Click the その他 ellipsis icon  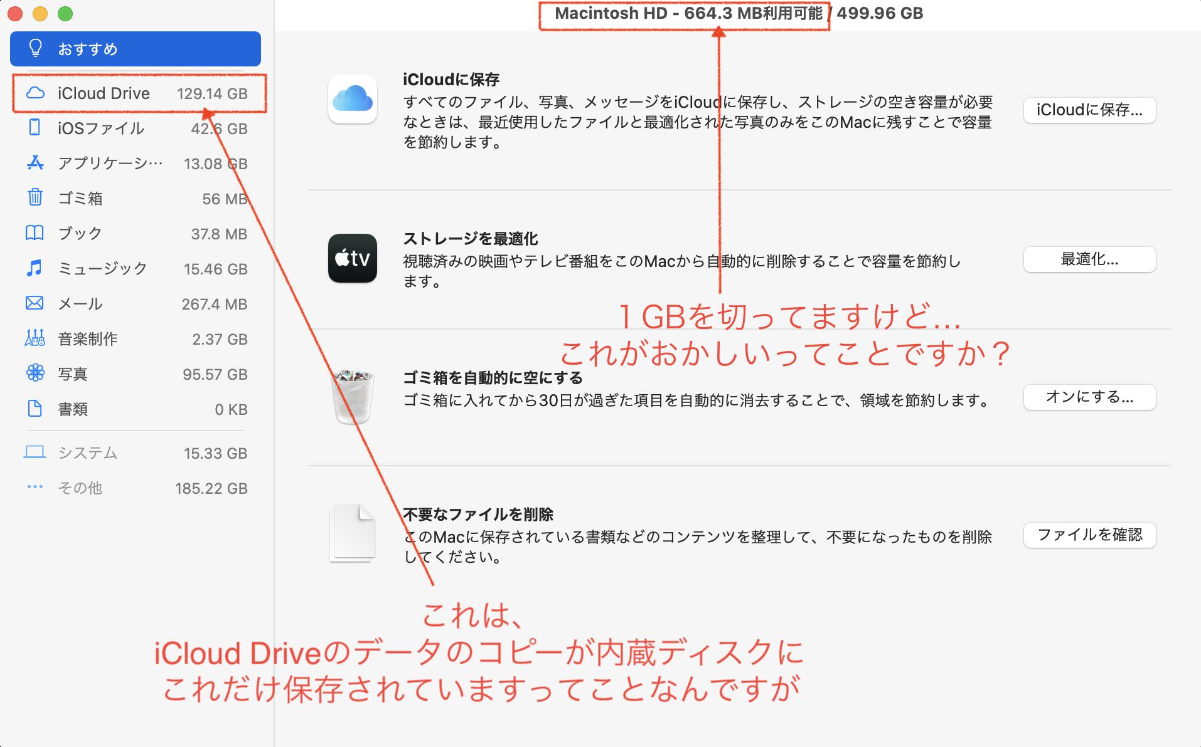point(35,487)
